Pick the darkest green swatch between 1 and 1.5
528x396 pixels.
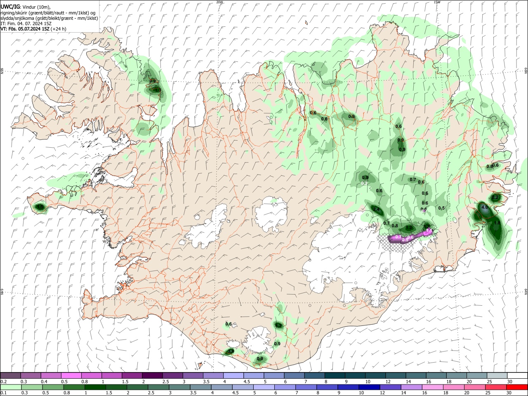click(x=95, y=387)
